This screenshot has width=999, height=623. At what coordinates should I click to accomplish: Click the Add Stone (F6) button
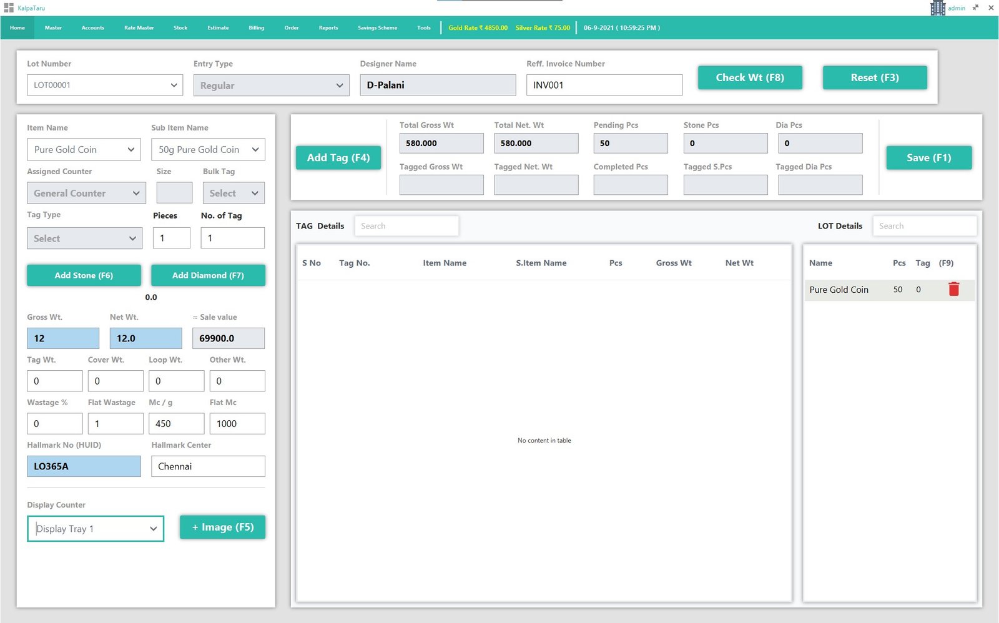[84, 275]
